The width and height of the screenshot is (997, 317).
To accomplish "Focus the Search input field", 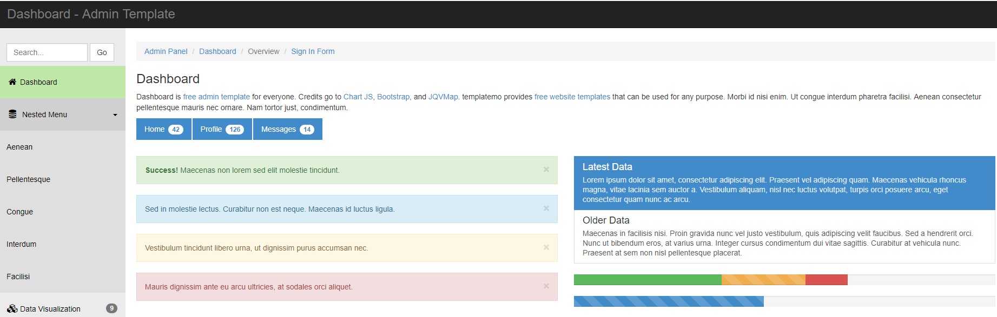I will (x=47, y=52).
